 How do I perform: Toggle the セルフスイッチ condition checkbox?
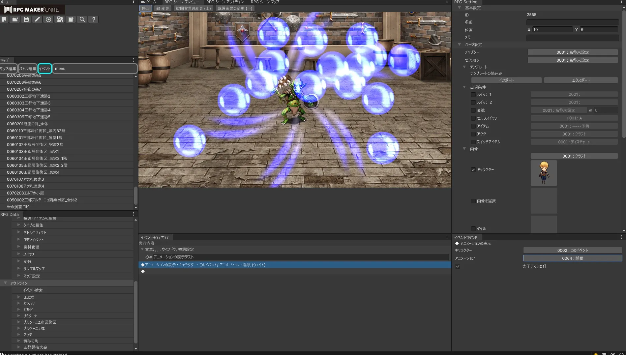[x=473, y=118]
